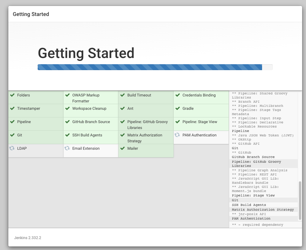The width and height of the screenshot is (306, 250).
Task: Click 'Branch API' in the install log
Action: (246, 101)
